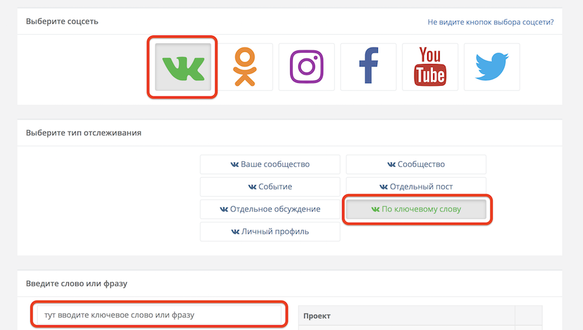Select 'Отдельное обсуждение' tracking type
Screen dimensions: 583x330
(270, 209)
